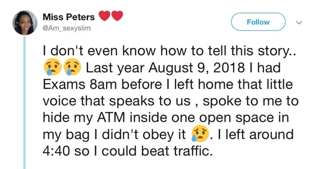Open the tweet options chevron menu
The image size is (323, 169).
[300, 23]
